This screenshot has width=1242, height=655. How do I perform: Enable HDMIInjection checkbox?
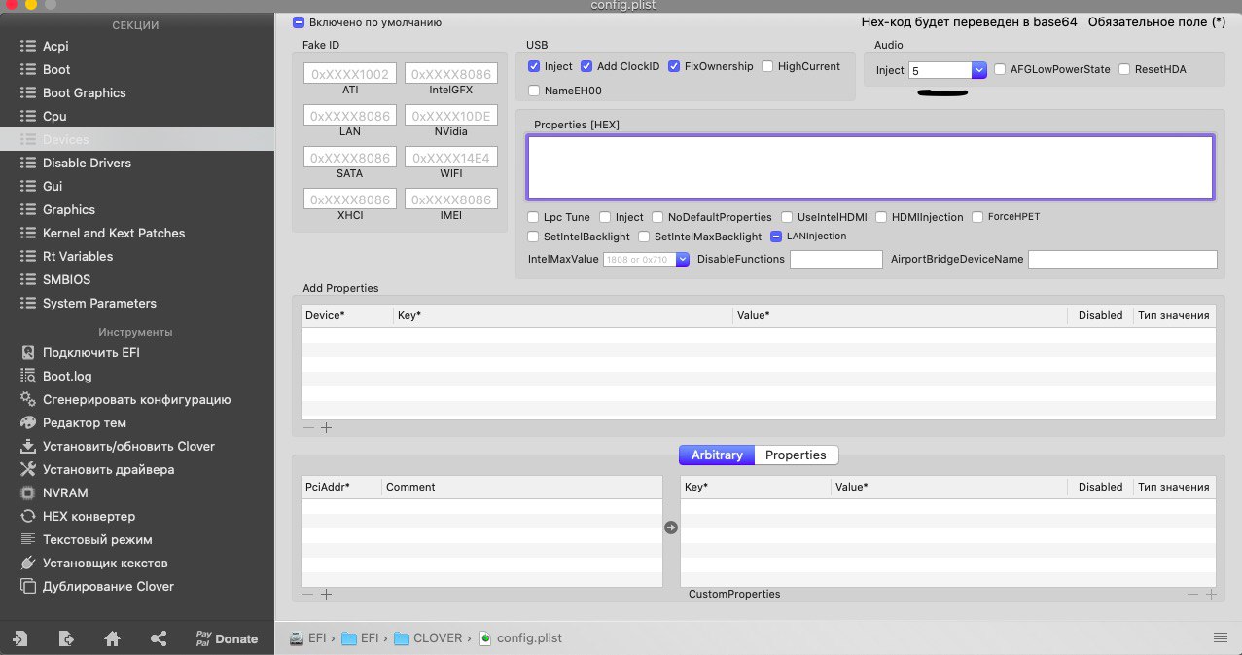tap(881, 217)
